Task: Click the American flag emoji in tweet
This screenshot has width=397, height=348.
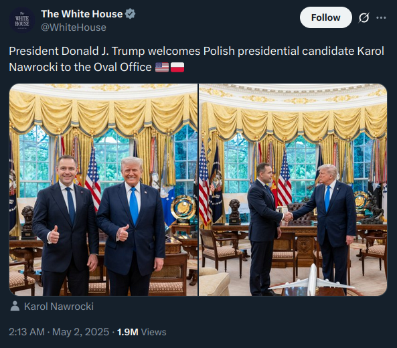Action: (162, 68)
